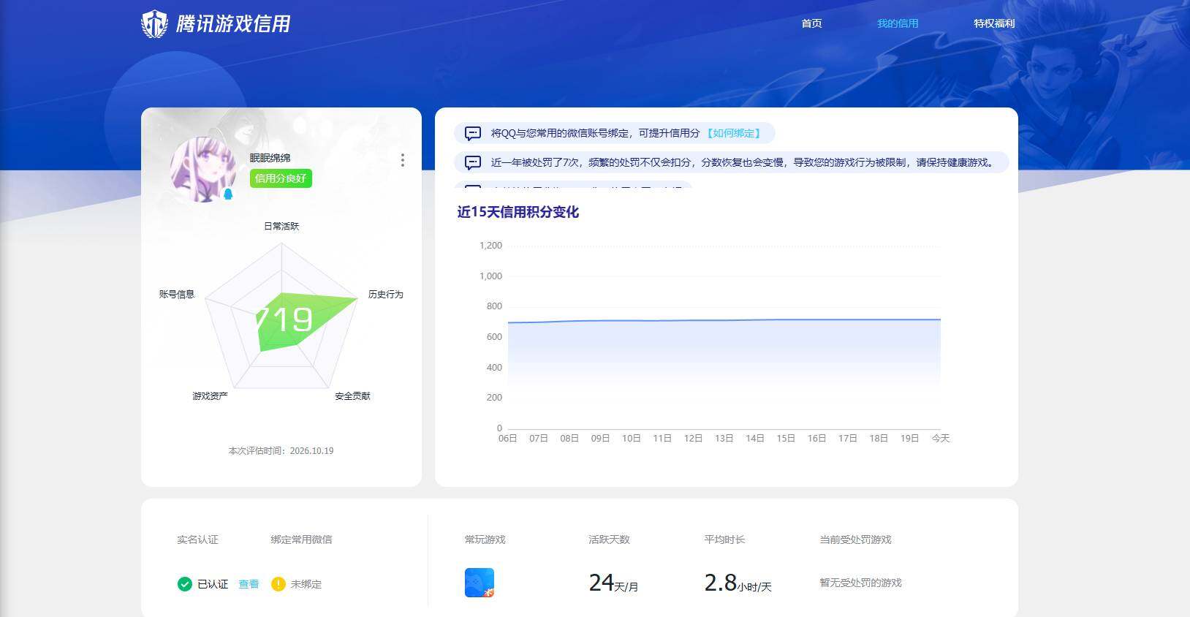
Task: Click the 已认证 status text
Action: tap(213, 584)
